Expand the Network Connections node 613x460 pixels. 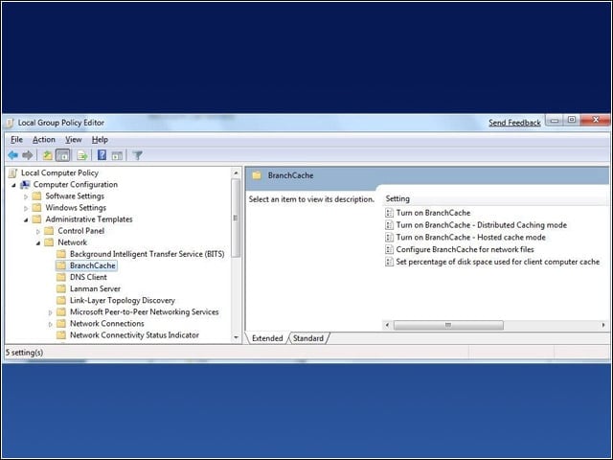pyautogui.click(x=50, y=324)
